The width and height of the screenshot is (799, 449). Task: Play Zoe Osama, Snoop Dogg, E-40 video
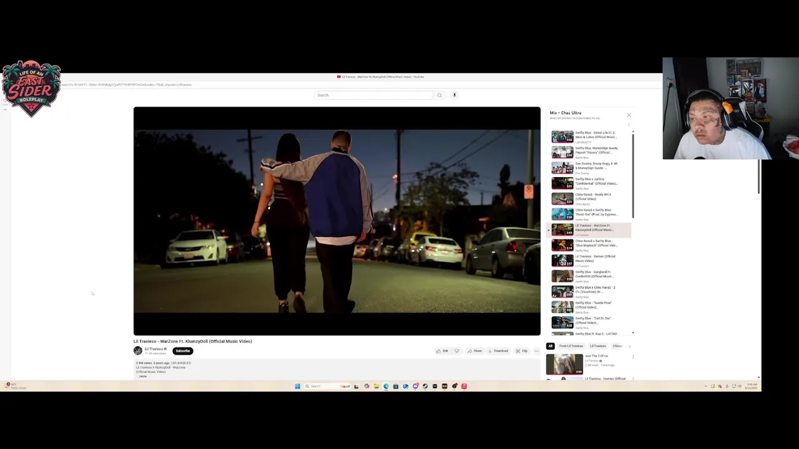590,168
